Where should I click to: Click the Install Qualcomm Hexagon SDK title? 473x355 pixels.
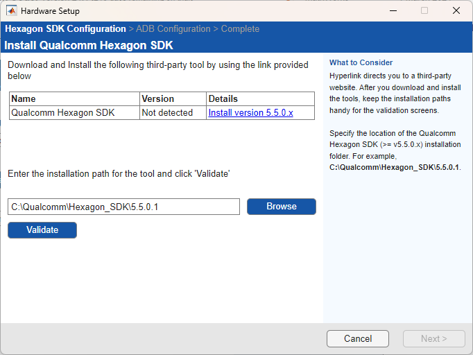click(x=89, y=46)
